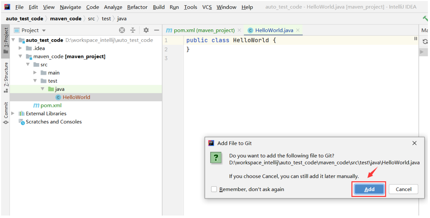Close the pom.xml editor tab
The width and height of the screenshot is (430, 218).
pyautogui.click(x=239, y=30)
